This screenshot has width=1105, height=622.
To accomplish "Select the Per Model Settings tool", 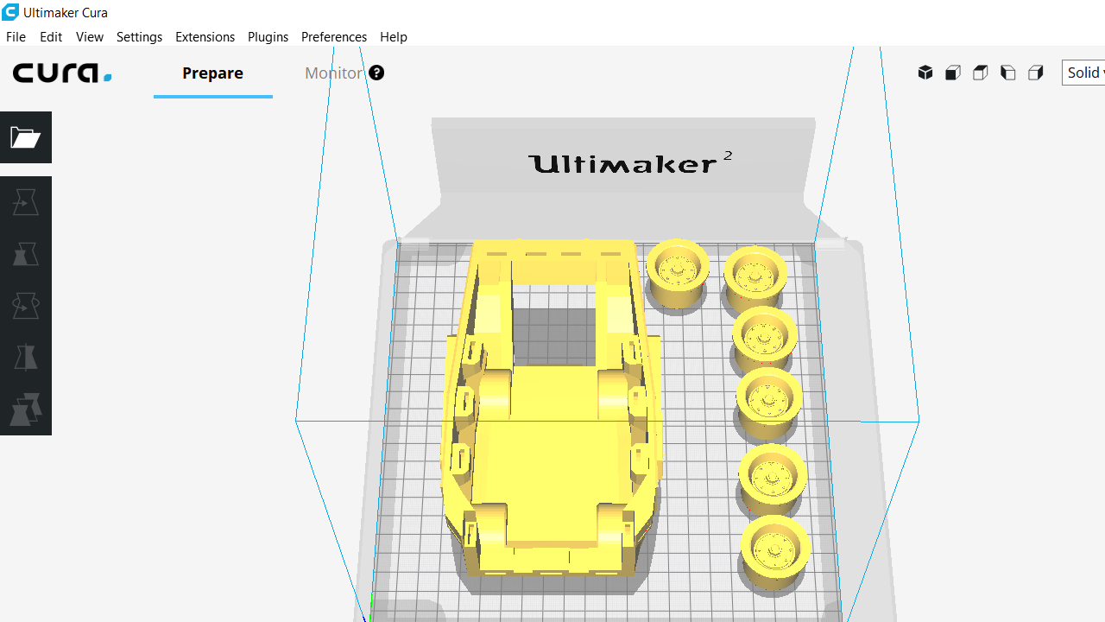I will pyautogui.click(x=26, y=409).
